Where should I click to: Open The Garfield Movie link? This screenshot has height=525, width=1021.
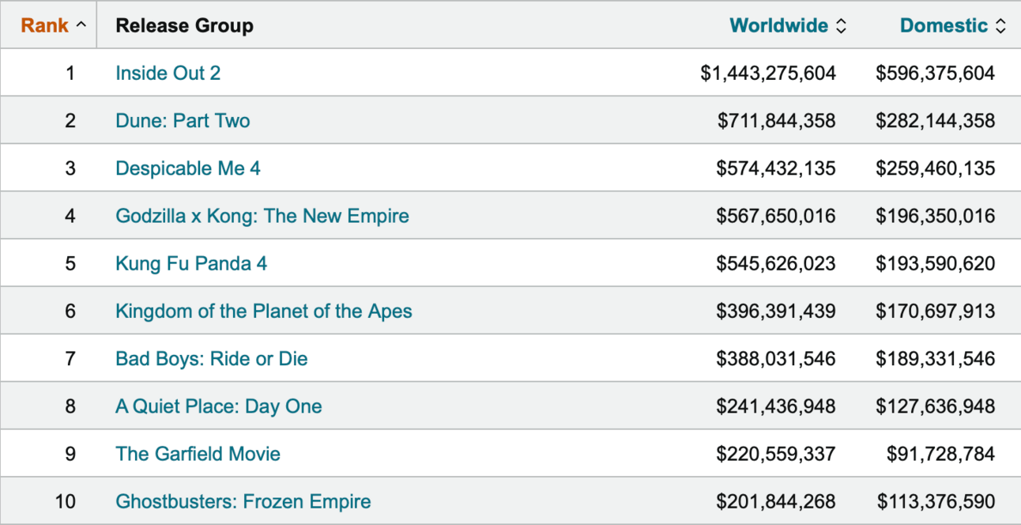pos(198,454)
